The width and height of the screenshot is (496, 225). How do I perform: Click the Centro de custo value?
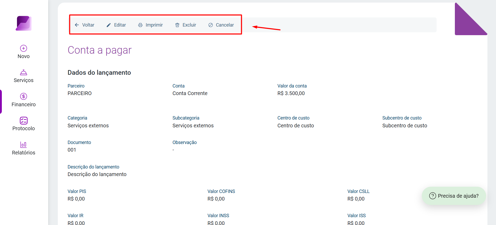coord(296,126)
